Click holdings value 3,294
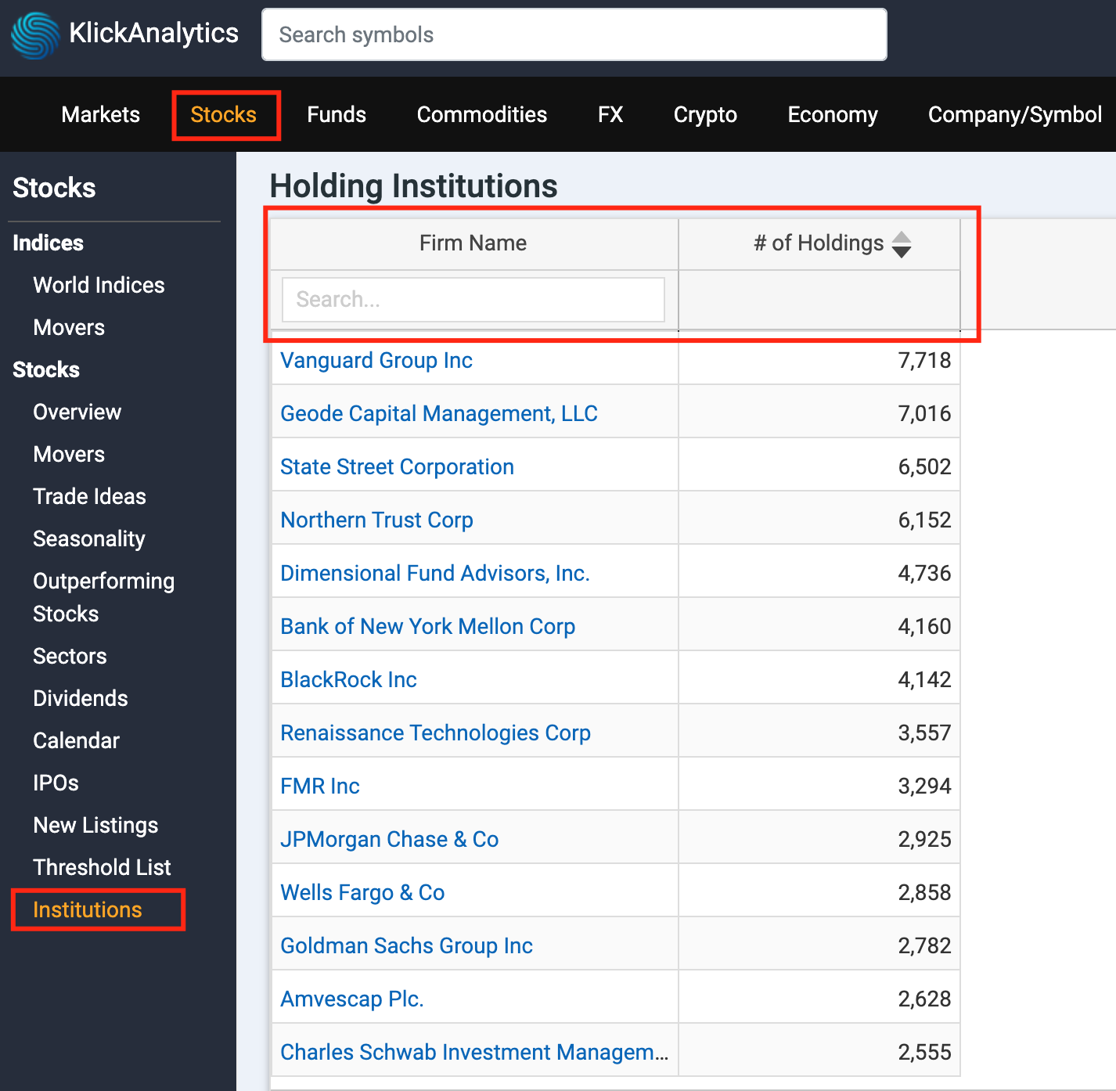 tap(924, 786)
